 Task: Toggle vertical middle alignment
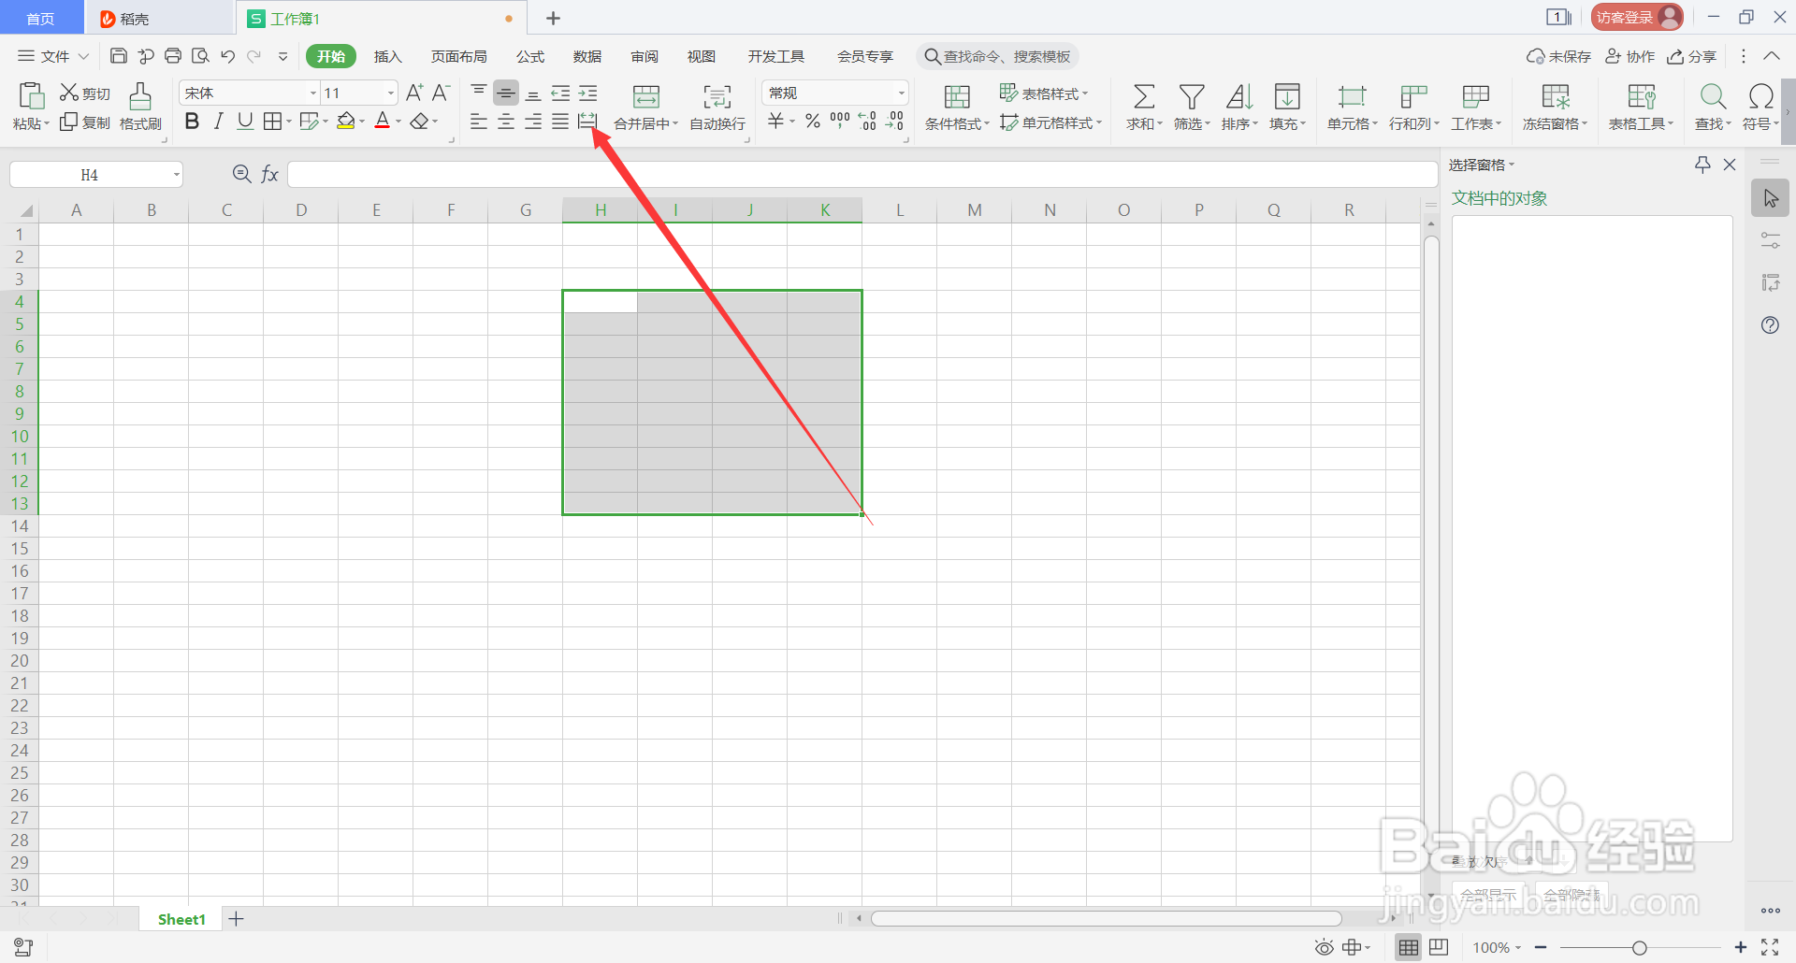point(506,93)
